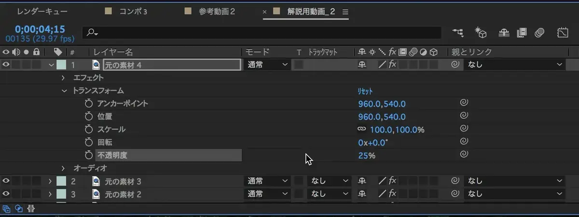Screen dimensions: 579x217
Task: Click the リセット transform reset link
Action: tap(365, 91)
